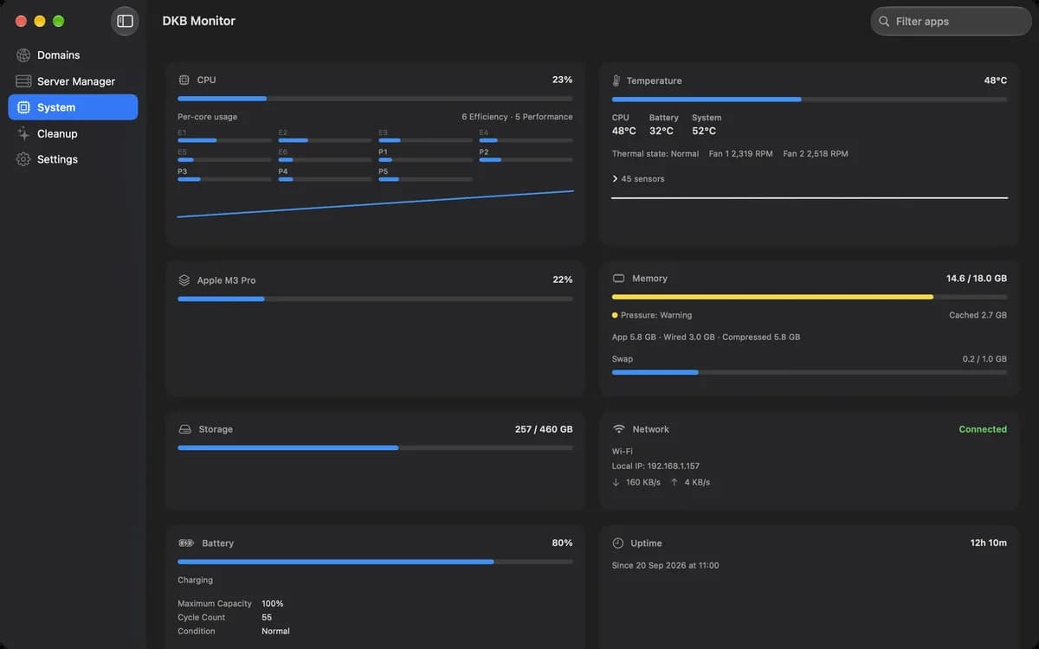Click the Memory card icon

(x=618, y=279)
